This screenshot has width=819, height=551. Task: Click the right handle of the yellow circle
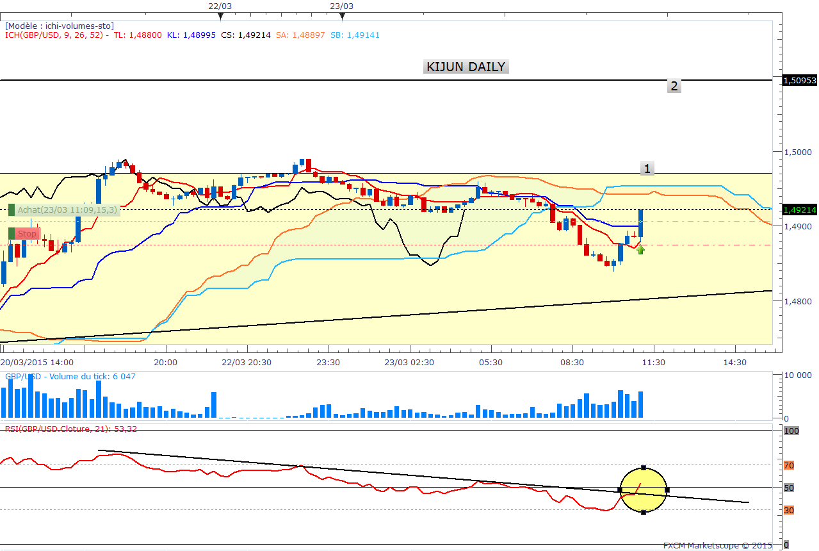pos(667,490)
